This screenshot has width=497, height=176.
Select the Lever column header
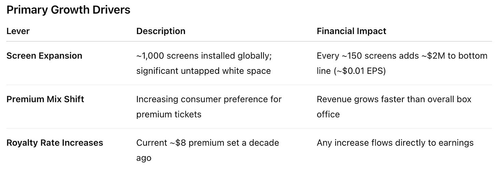tap(18, 31)
